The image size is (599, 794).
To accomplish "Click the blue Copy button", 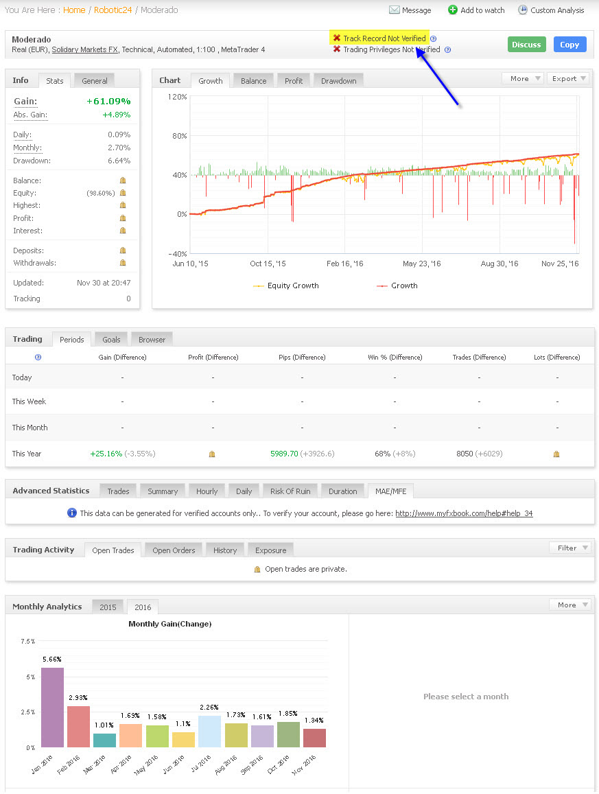I will point(569,45).
